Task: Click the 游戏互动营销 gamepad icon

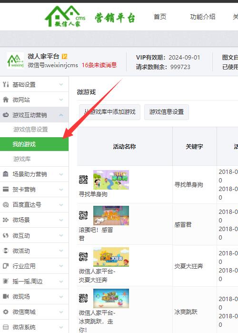Action: (6, 115)
